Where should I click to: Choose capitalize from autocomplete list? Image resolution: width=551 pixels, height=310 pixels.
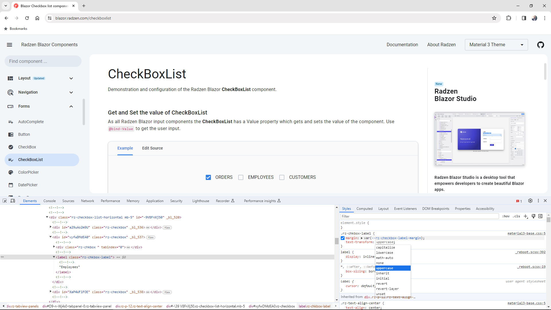(x=393, y=247)
